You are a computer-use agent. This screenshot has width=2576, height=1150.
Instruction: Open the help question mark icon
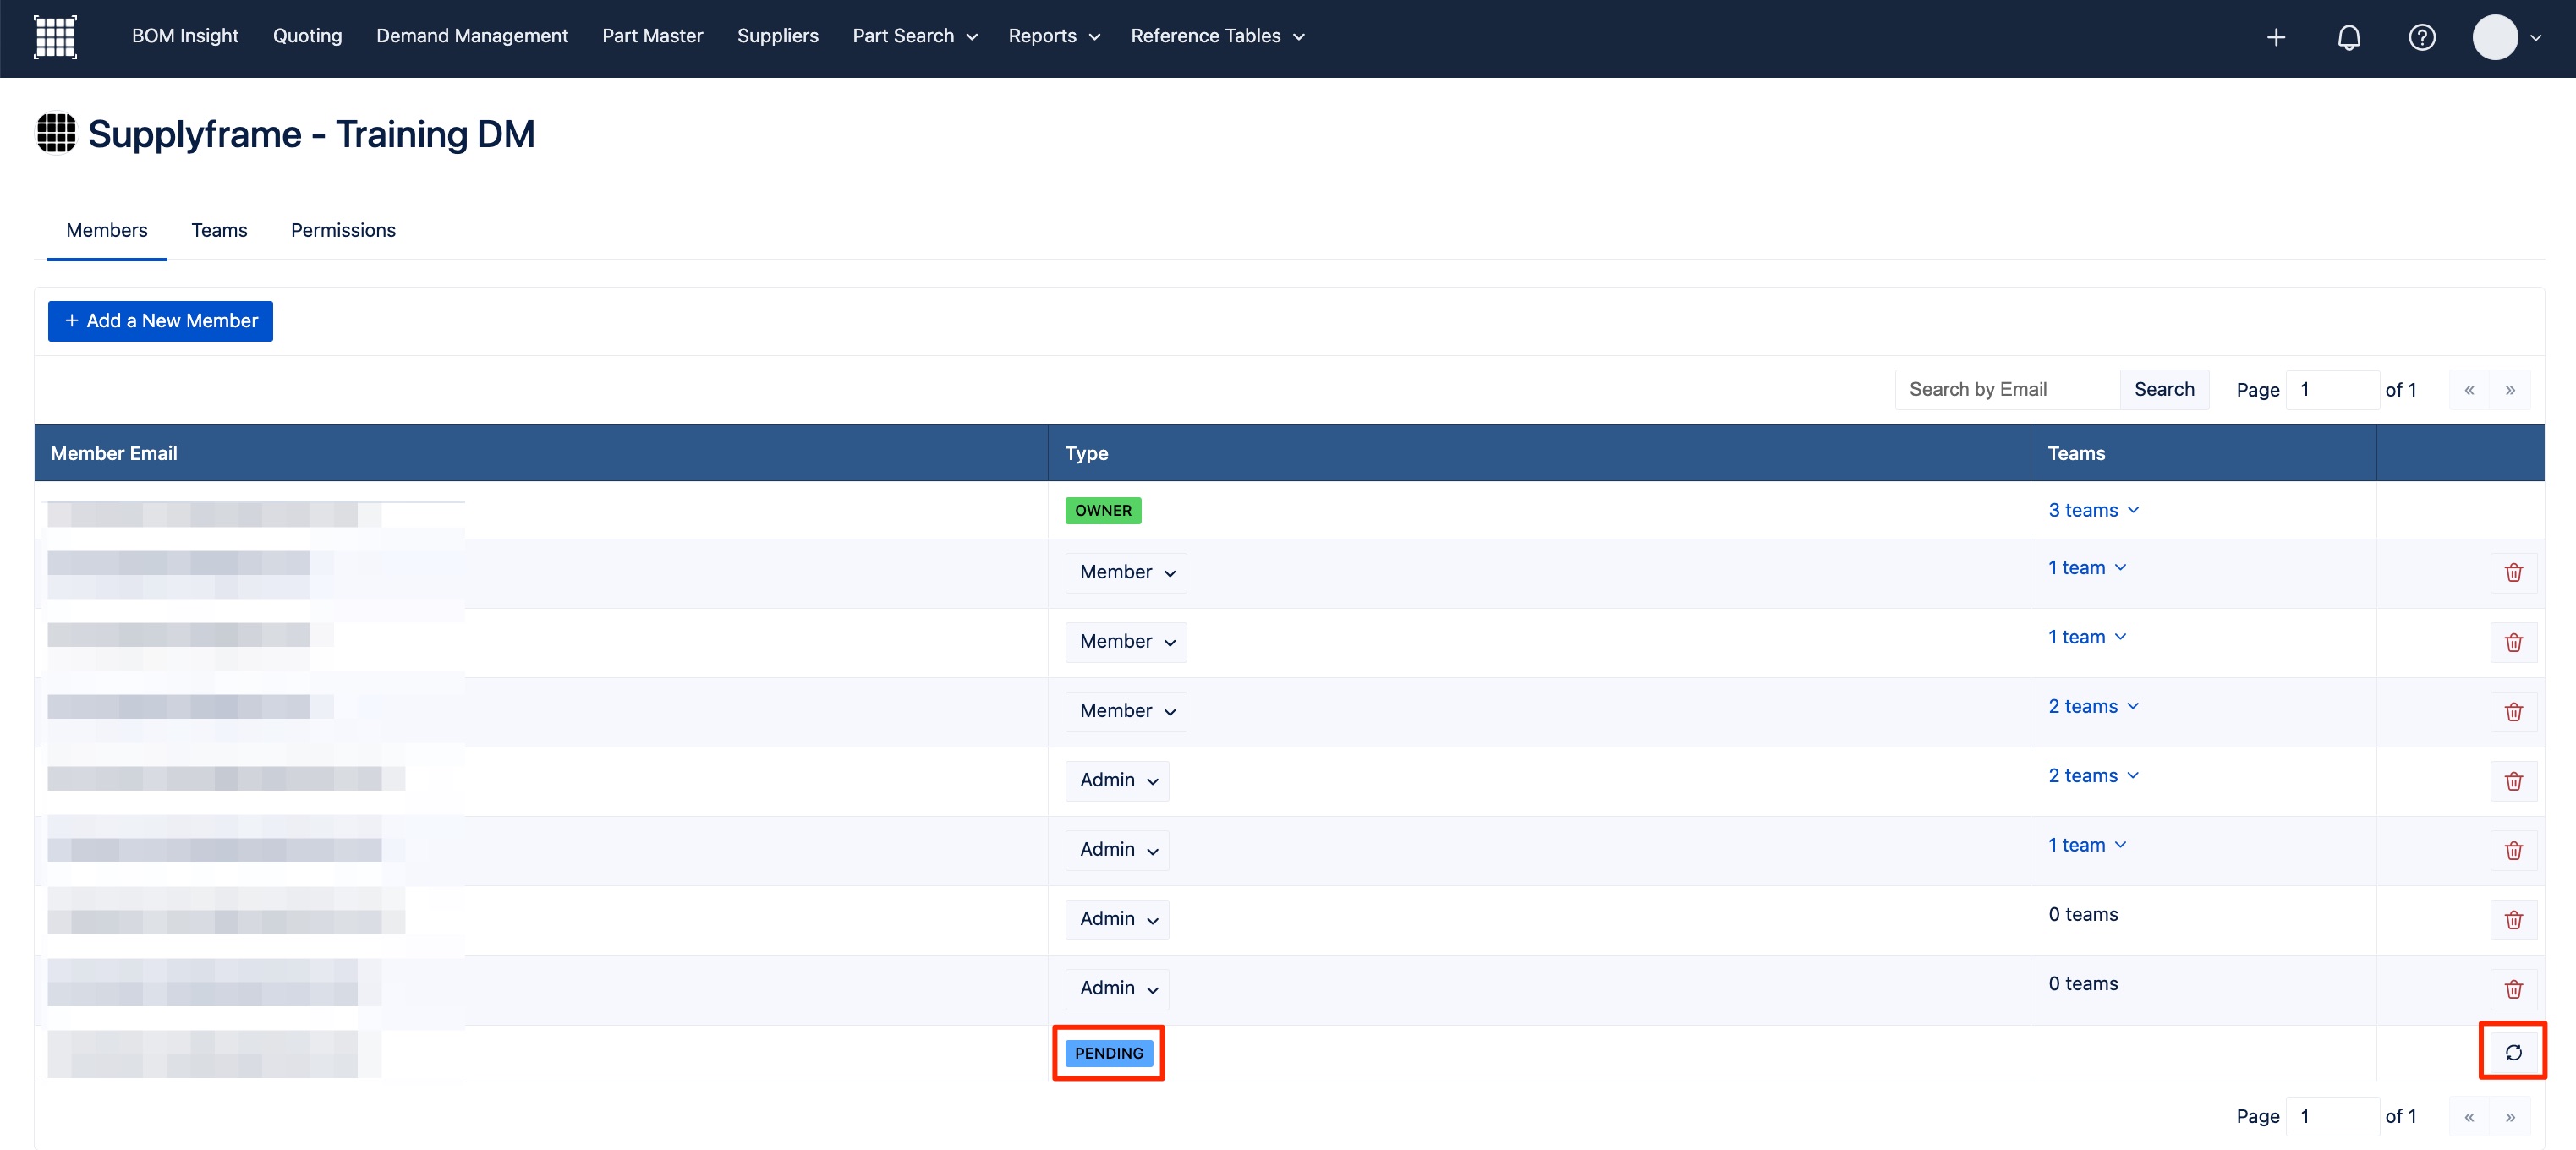2422,37
